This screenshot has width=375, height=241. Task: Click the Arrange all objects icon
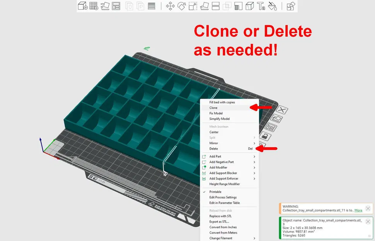pyautogui.click(x=116, y=6)
